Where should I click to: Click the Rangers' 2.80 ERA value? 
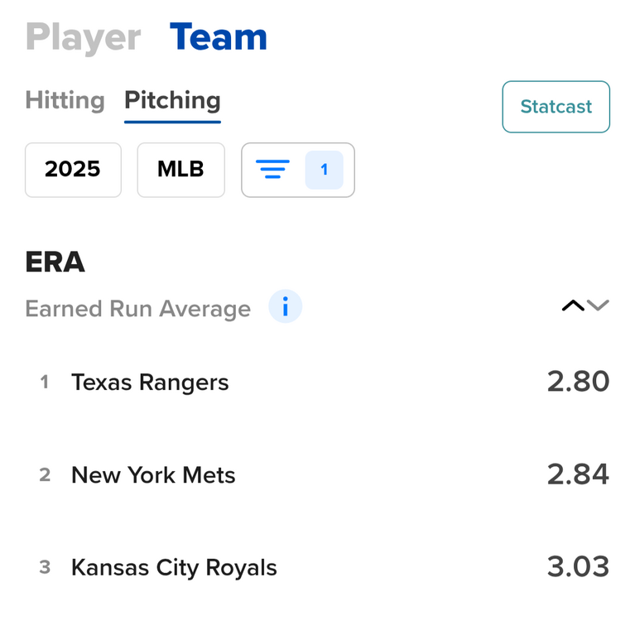(x=578, y=382)
